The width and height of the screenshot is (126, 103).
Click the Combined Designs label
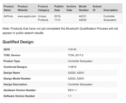pos(15,67)
